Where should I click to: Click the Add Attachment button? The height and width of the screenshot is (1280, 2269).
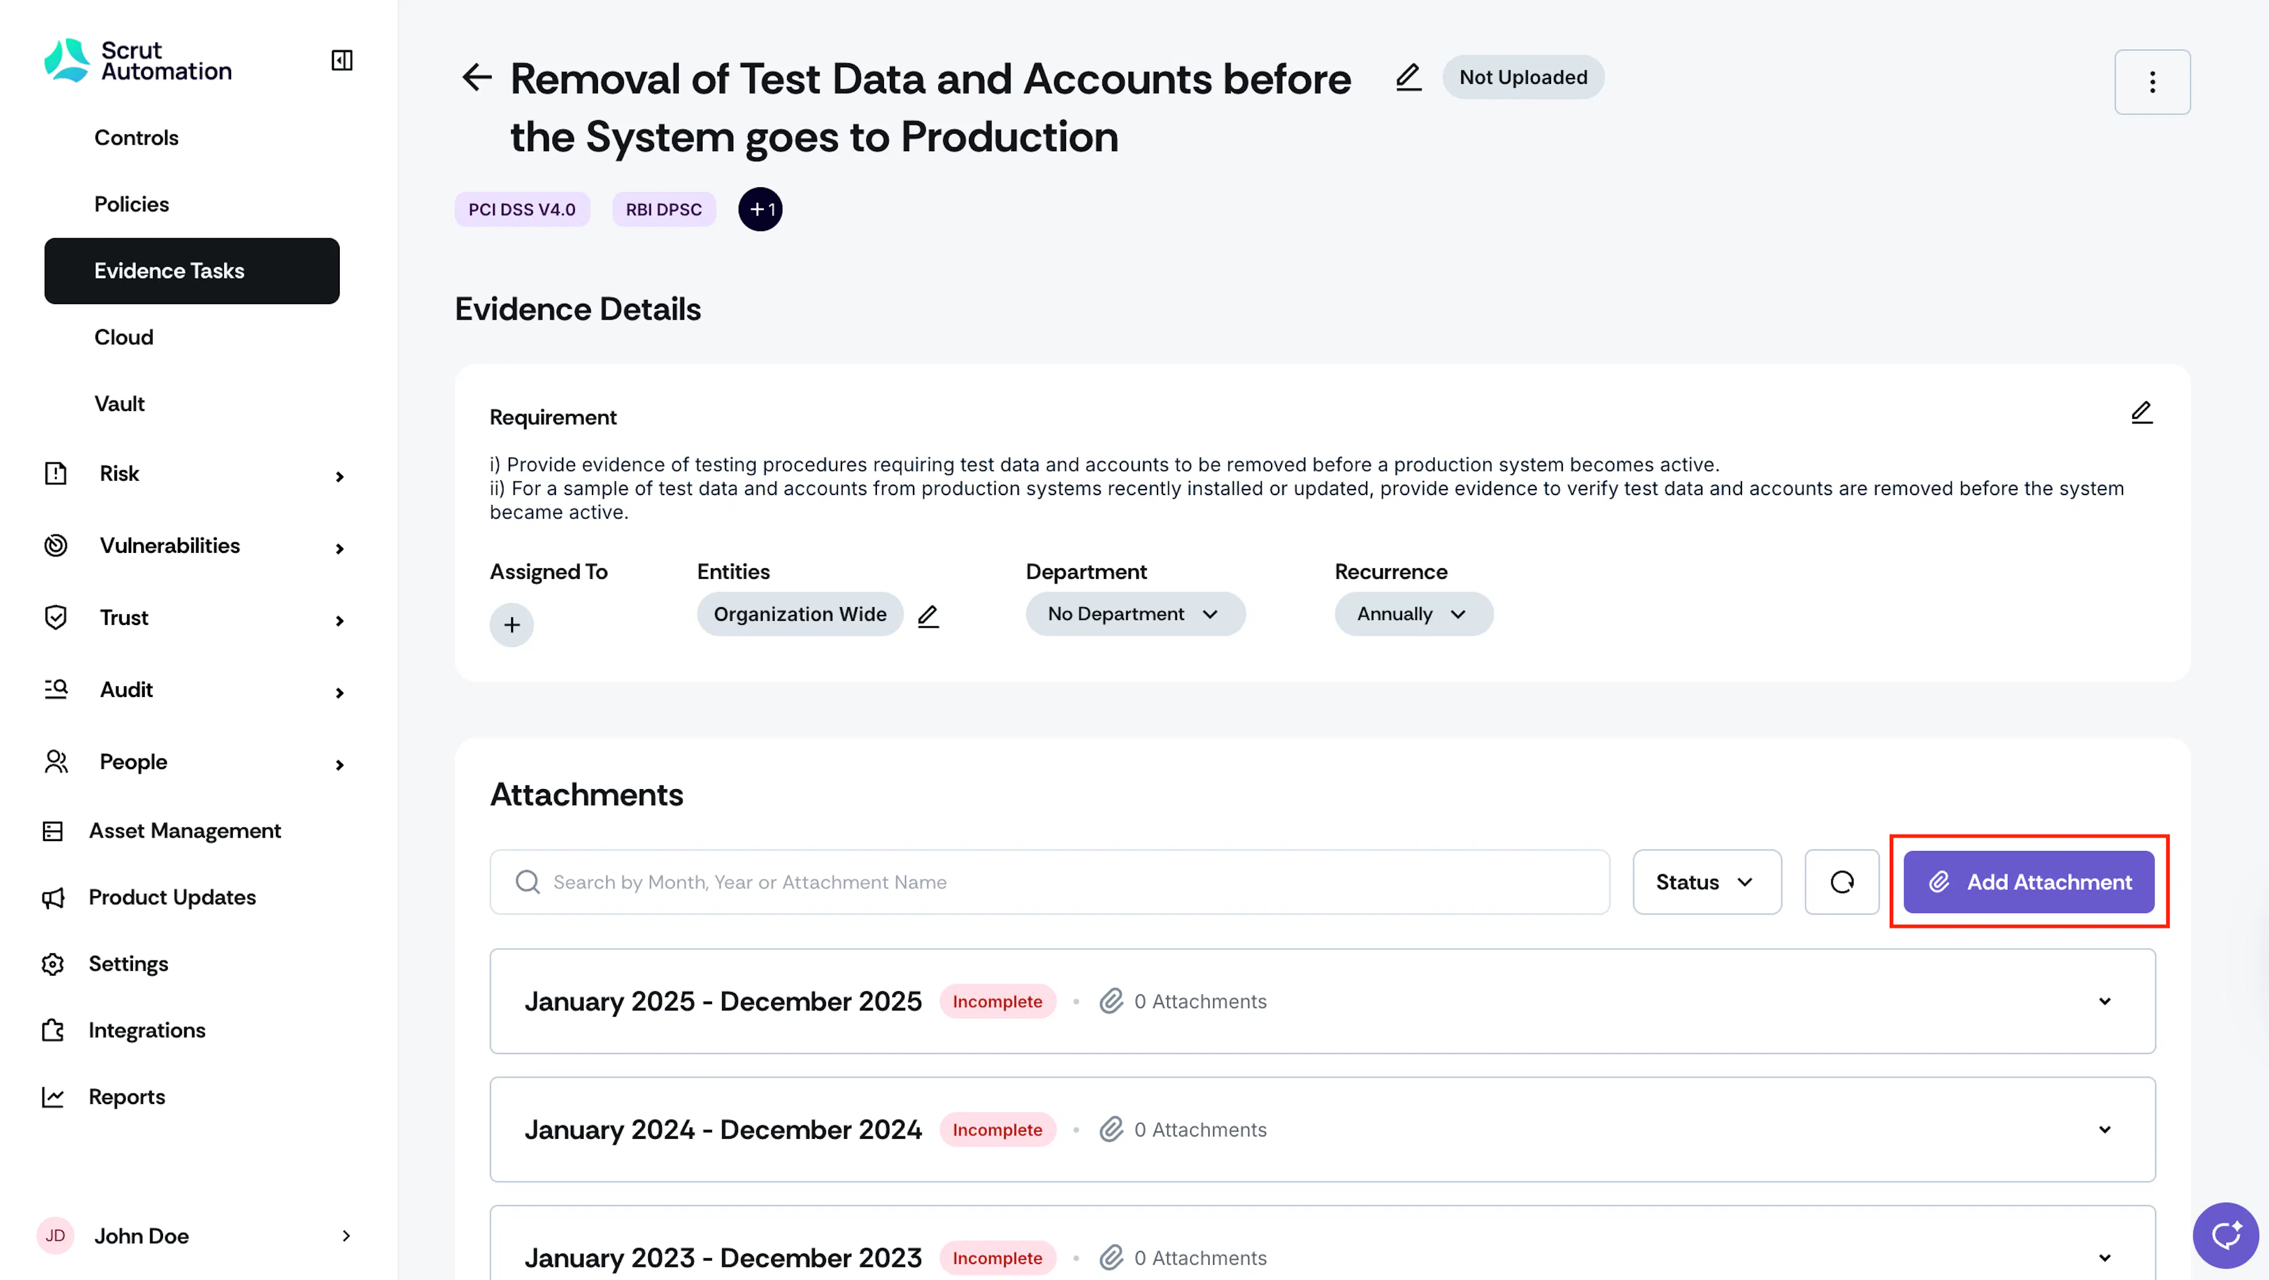tap(2029, 881)
